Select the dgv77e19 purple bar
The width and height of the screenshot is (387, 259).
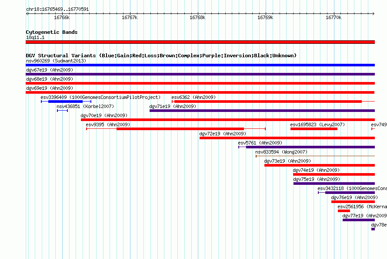pos(359,220)
